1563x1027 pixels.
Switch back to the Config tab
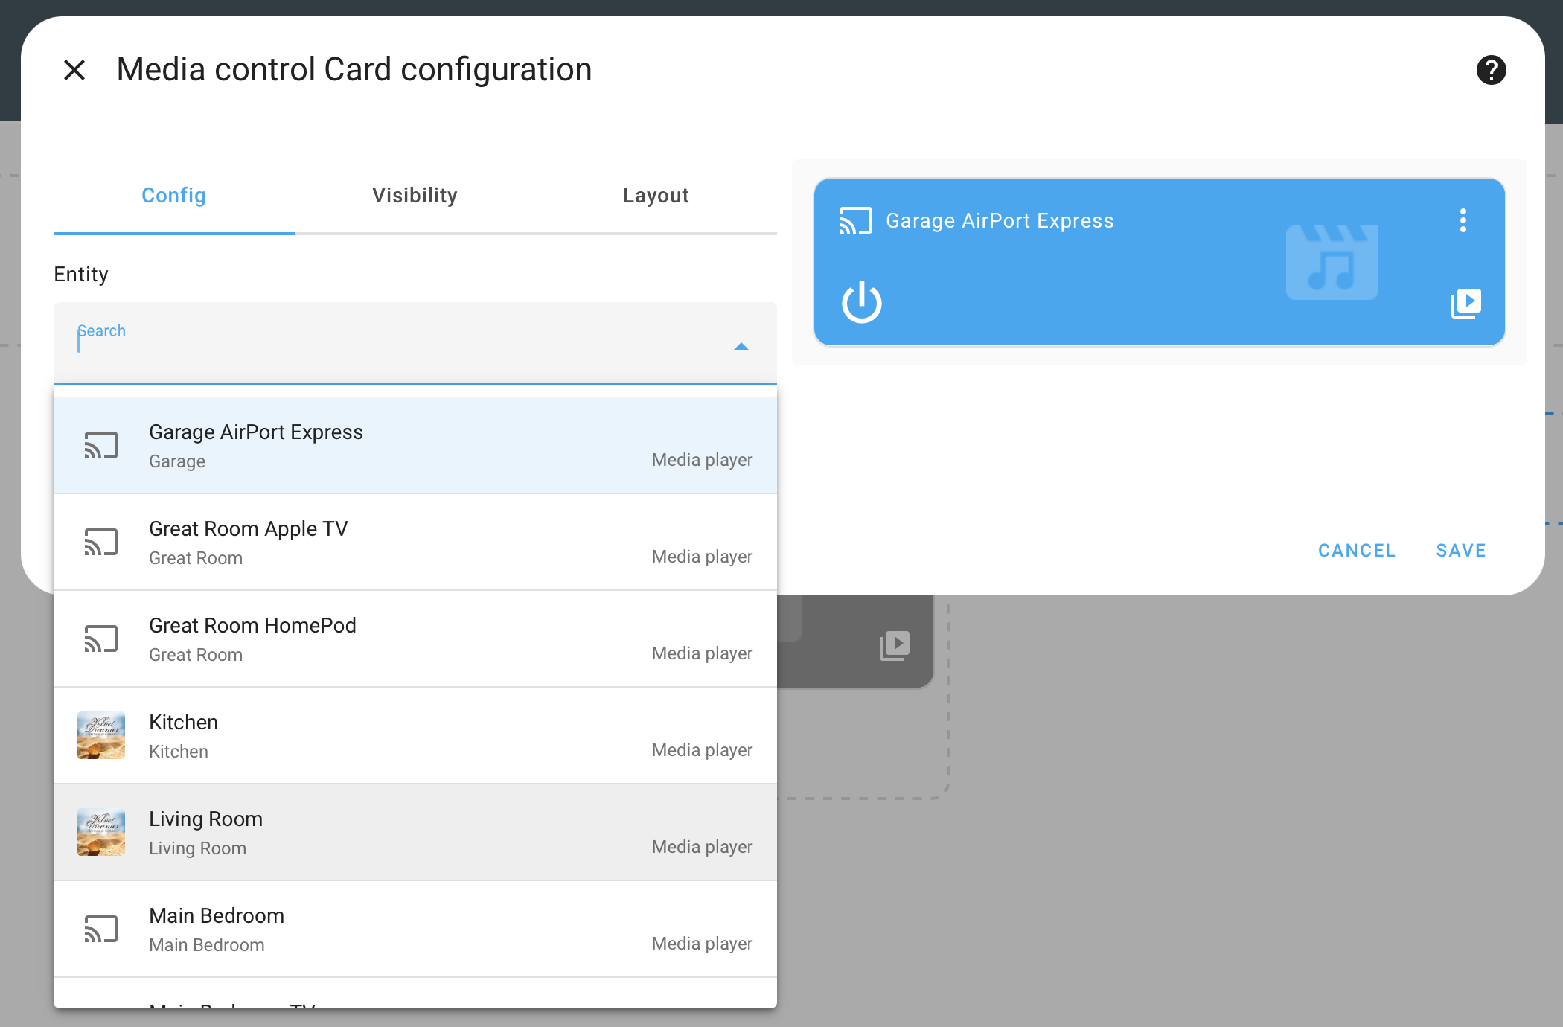tap(173, 195)
